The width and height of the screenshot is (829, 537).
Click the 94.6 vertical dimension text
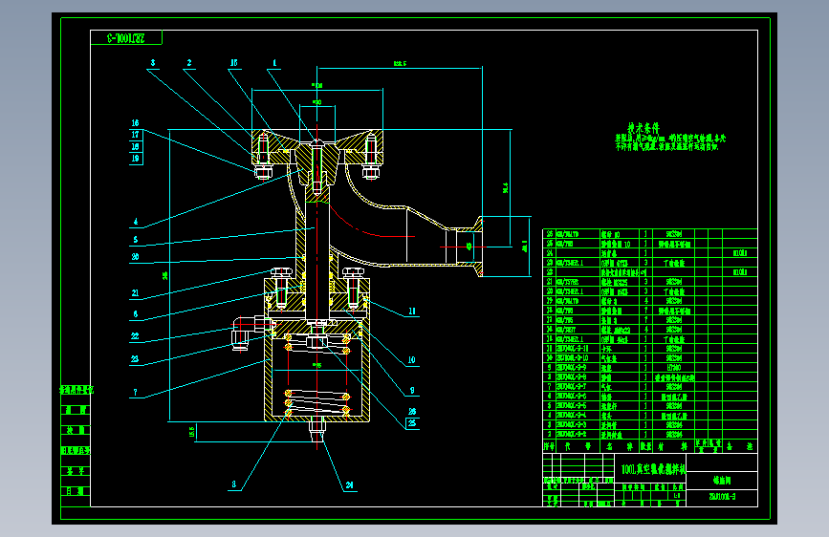click(x=506, y=187)
